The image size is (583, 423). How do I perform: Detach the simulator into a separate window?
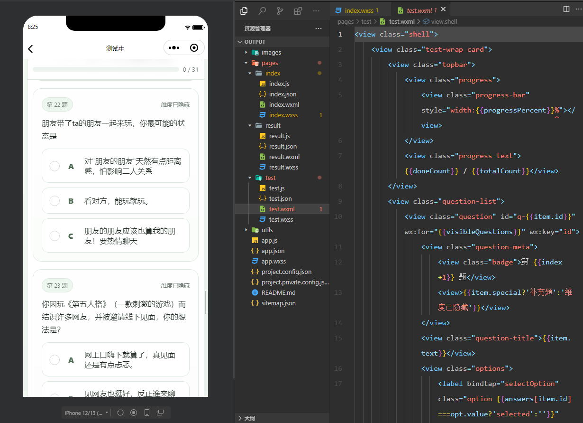(x=160, y=413)
